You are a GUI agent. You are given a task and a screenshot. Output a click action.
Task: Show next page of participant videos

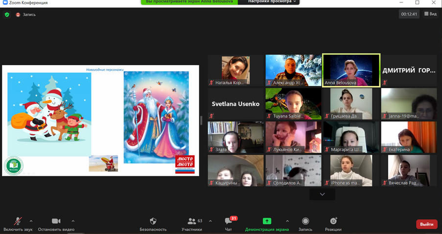[322, 194]
